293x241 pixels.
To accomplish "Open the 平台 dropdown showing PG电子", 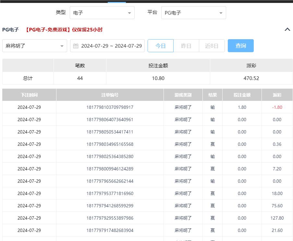I will click(193, 13).
